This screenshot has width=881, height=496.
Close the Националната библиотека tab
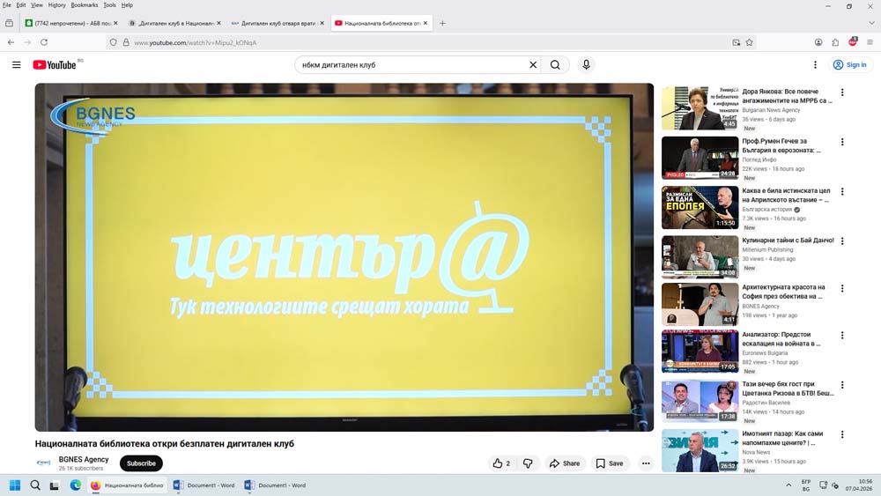(x=426, y=23)
